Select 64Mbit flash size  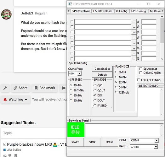coord(116,87)
